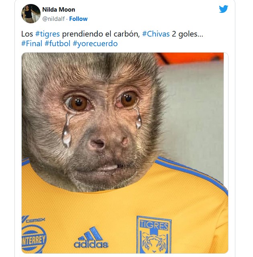Viewport: 253px width, 257px height.
Task: Open the #Final hashtag
Action: point(32,44)
